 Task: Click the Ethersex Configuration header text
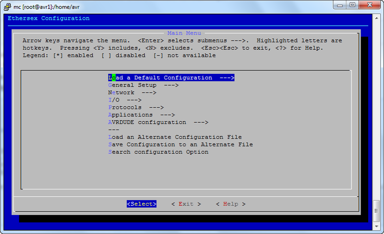pos(49,18)
